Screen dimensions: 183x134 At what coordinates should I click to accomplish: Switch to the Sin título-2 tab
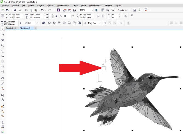[25, 28]
